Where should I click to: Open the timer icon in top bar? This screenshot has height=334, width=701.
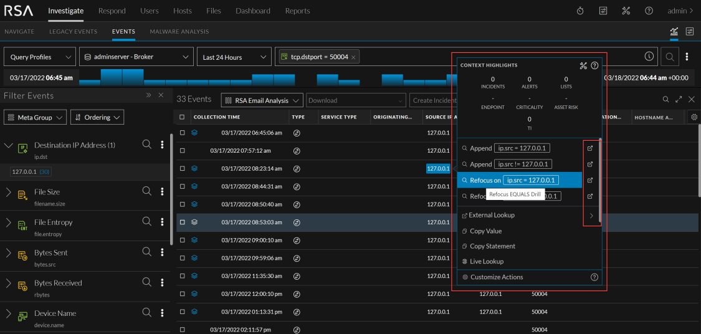click(x=580, y=11)
